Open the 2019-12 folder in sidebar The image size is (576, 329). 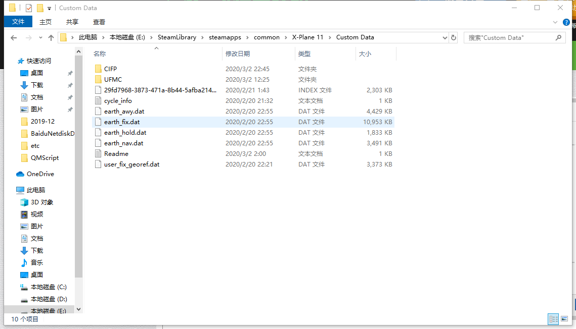click(42, 121)
